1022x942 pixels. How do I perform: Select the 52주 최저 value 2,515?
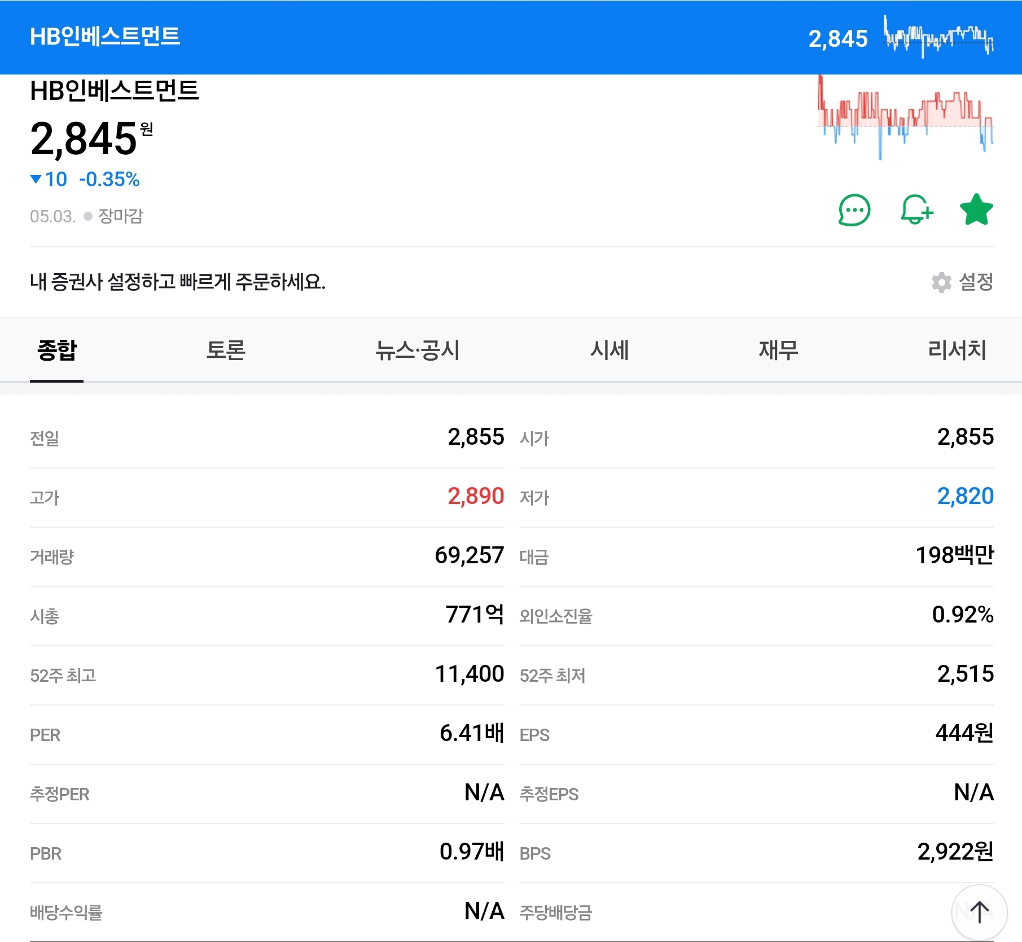click(x=965, y=674)
